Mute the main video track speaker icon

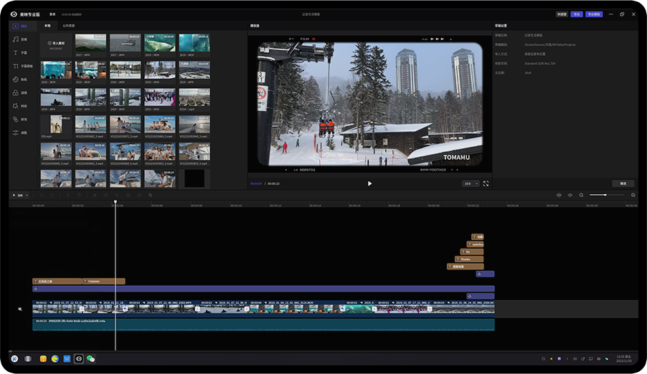click(20, 309)
